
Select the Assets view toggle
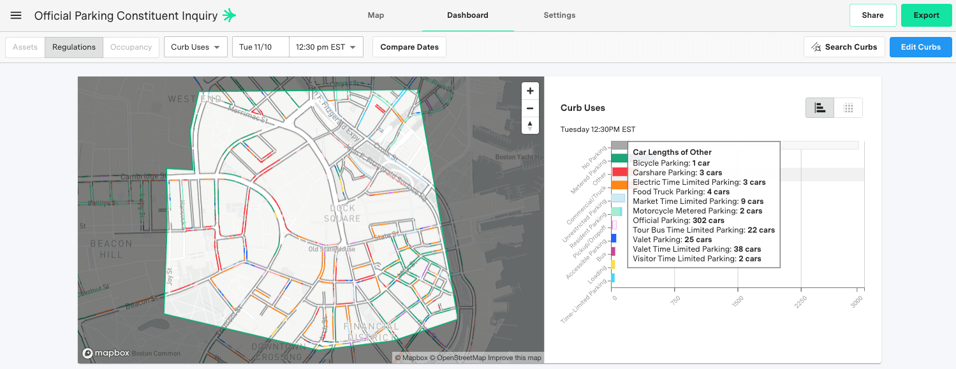tap(26, 47)
